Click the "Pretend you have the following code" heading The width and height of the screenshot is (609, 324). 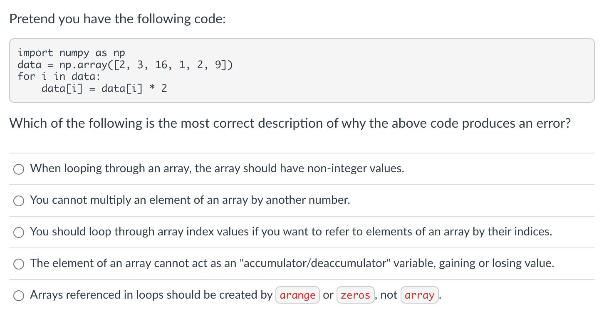click(x=117, y=19)
